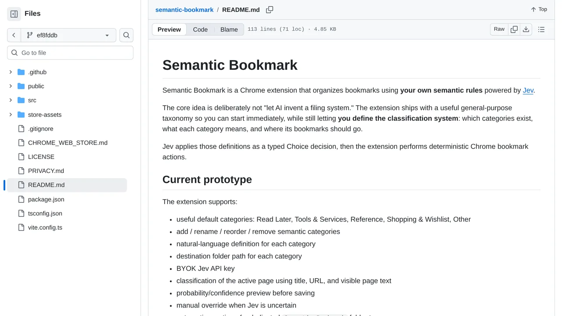Select README.md in file tree
Image resolution: width=562 pixels, height=316 pixels.
[x=67, y=185]
